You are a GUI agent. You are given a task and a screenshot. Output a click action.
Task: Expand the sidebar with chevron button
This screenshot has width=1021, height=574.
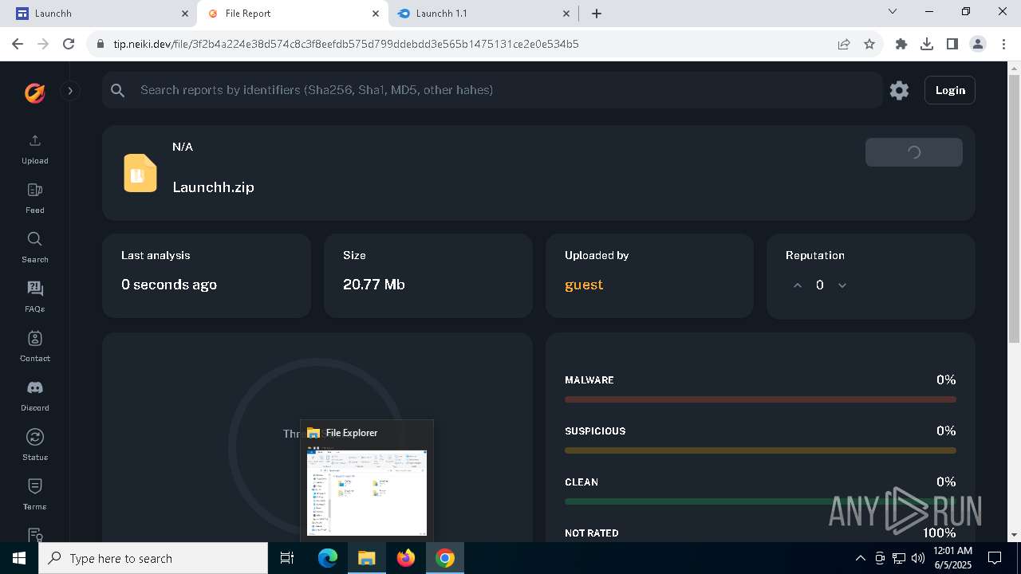click(70, 91)
